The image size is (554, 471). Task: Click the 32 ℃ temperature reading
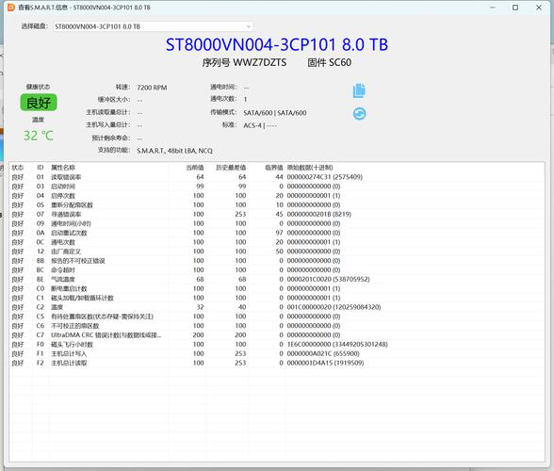tap(38, 136)
